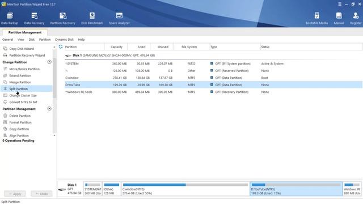Launch Copy Disk Wizard
Image resolution: width=363 pixels, height=204 pixels.
click(x=22, y=49)
